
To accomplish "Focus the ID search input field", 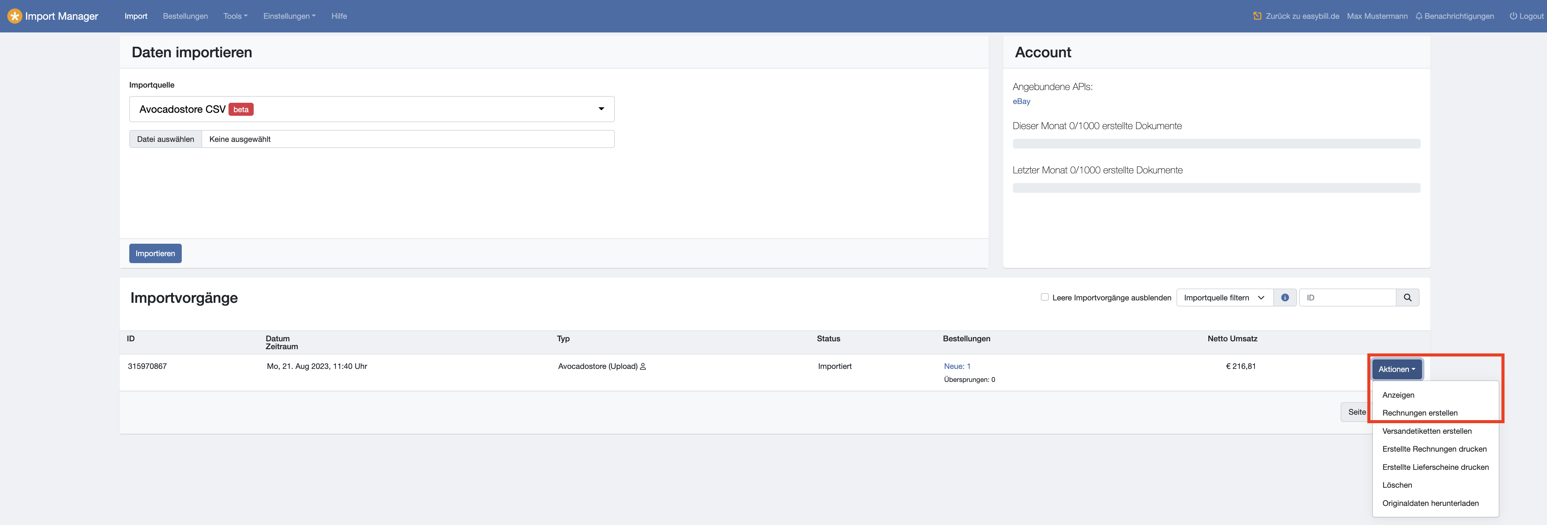I will pos(1347,298).
